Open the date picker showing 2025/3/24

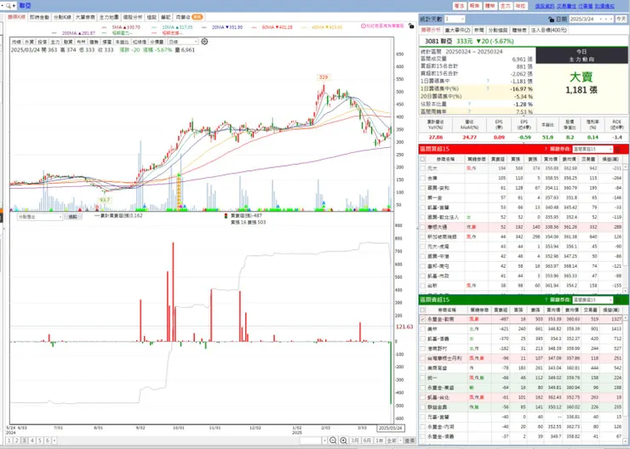point(591,19)
